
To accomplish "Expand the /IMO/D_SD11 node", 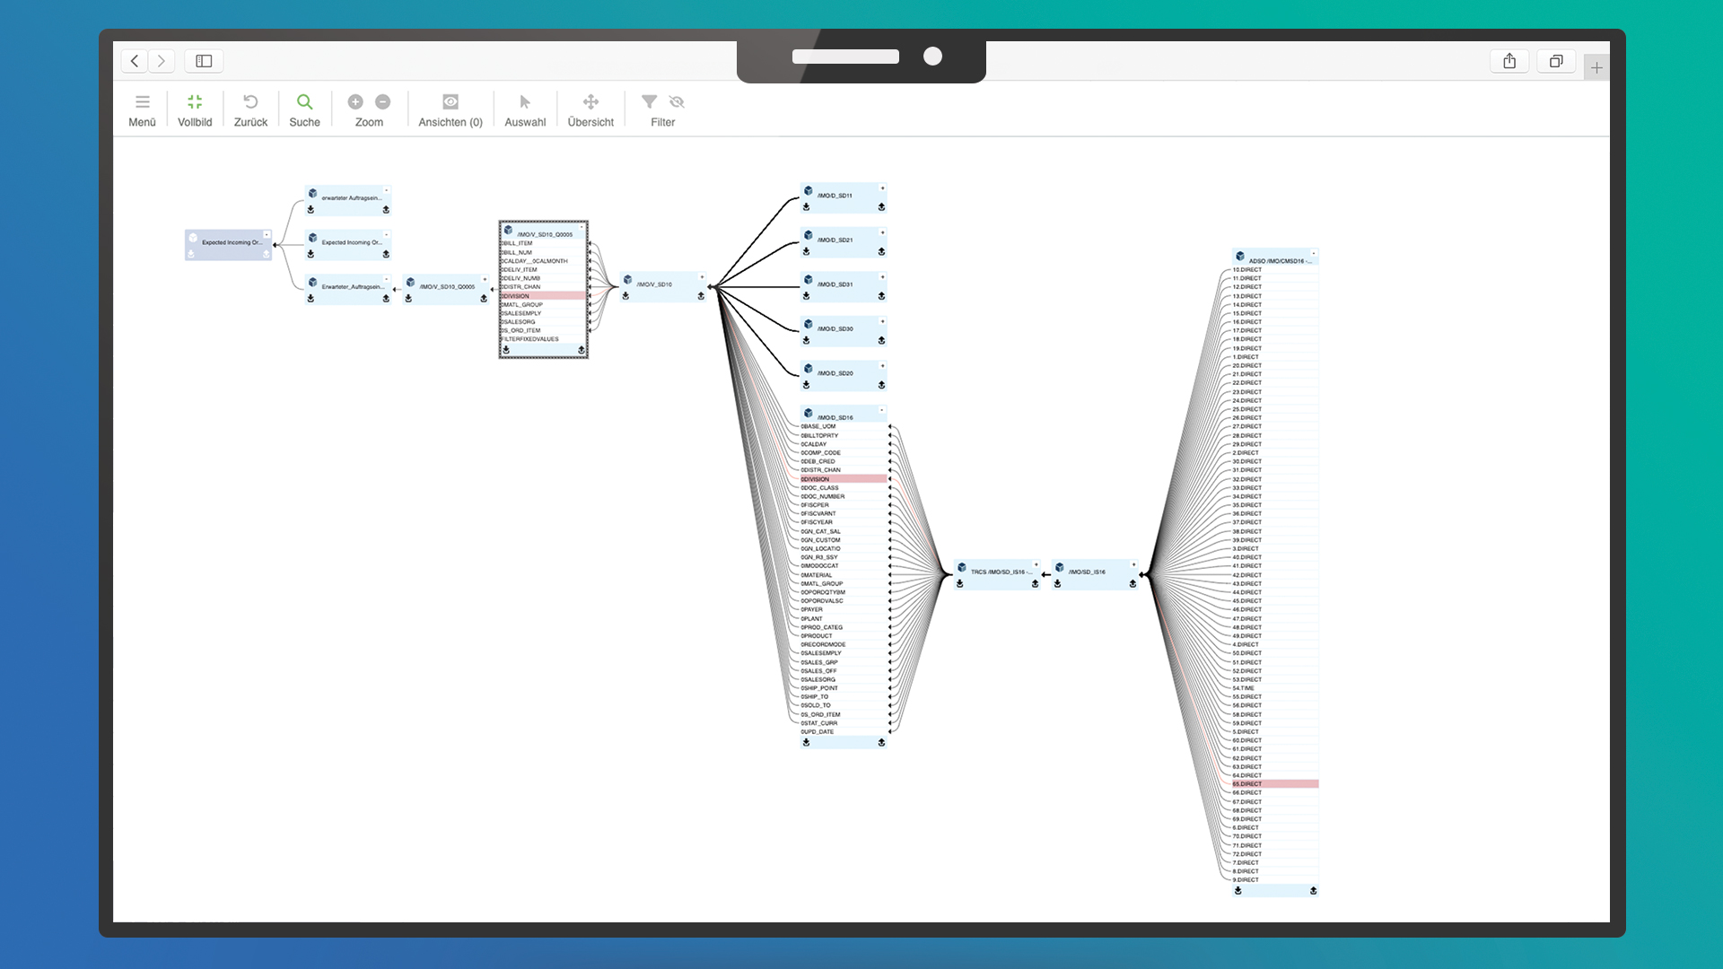I will coord(882,188).
